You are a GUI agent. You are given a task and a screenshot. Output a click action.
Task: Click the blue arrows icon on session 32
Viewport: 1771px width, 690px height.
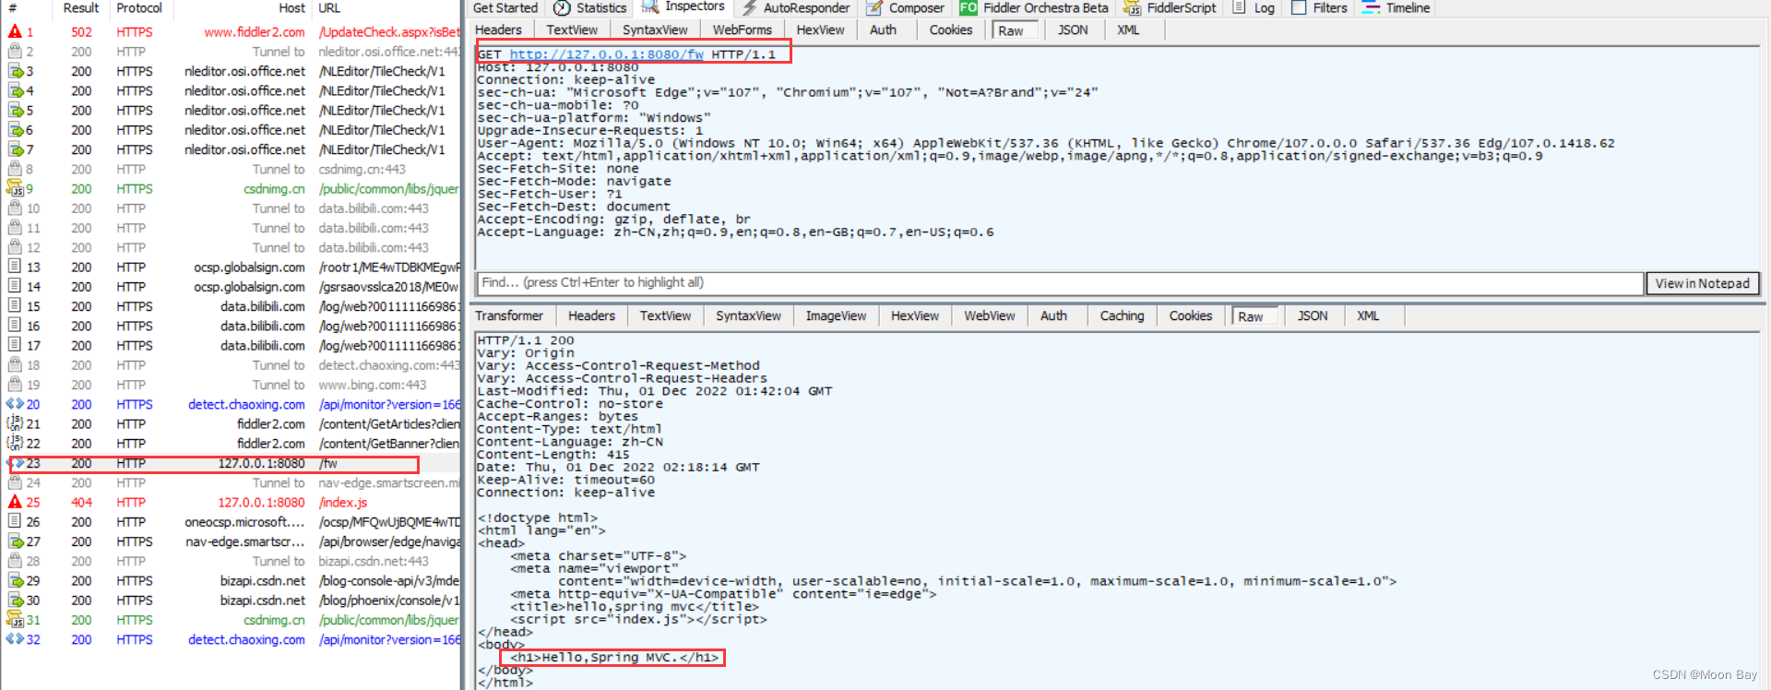[15, 639]
